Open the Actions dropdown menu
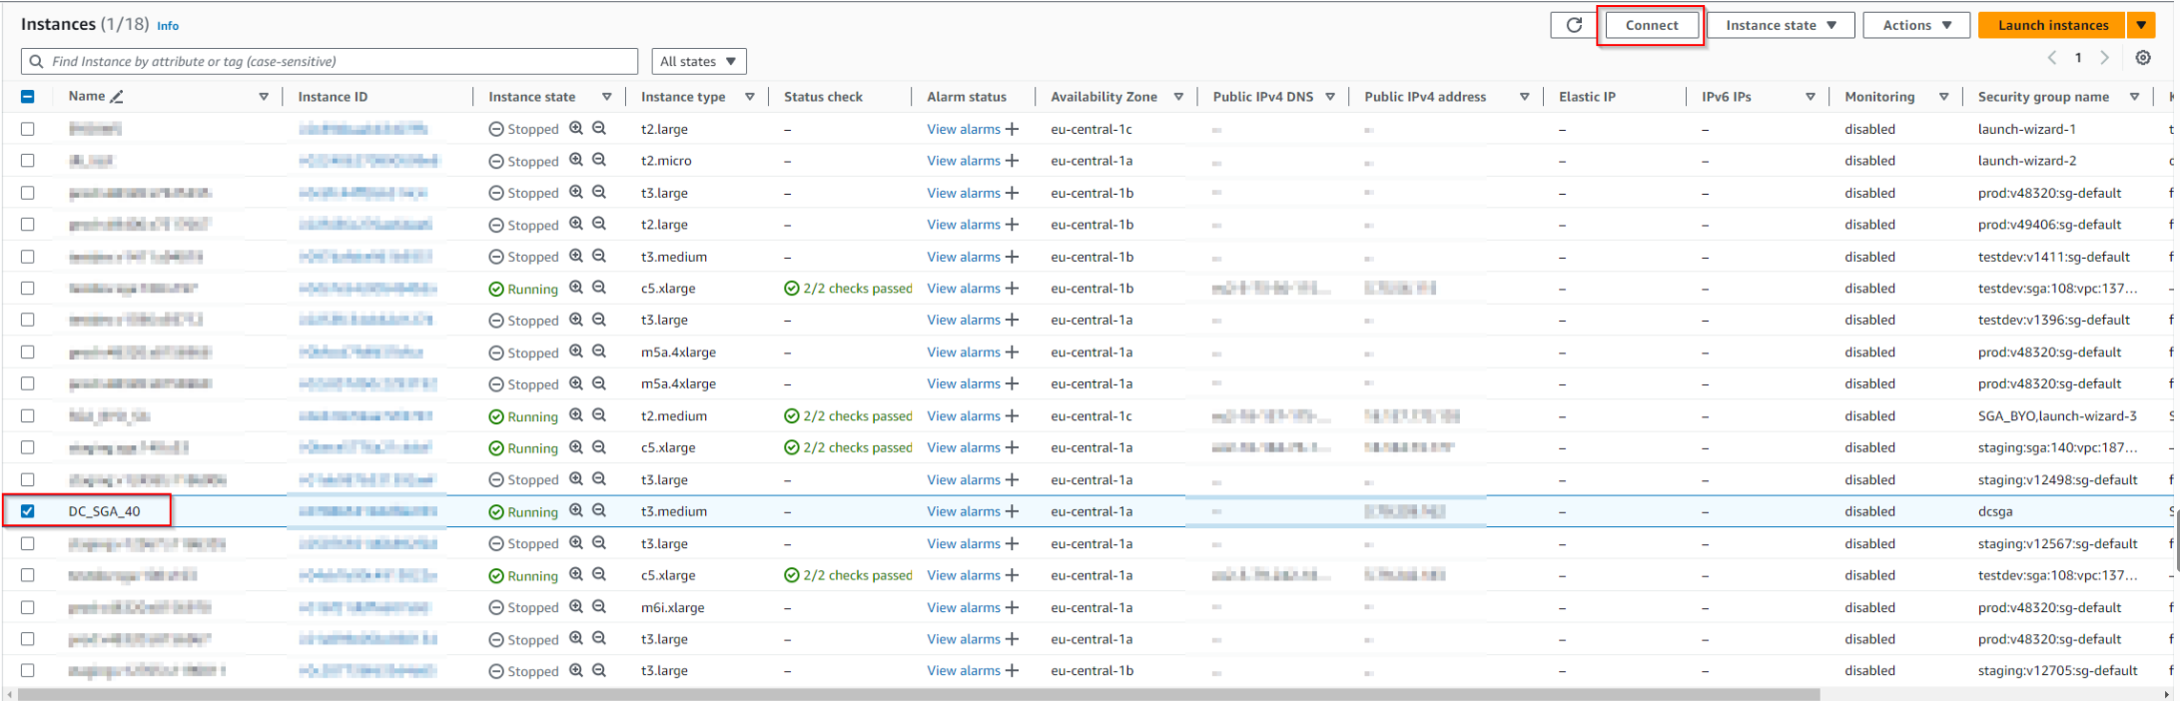 click(1915, 25)
